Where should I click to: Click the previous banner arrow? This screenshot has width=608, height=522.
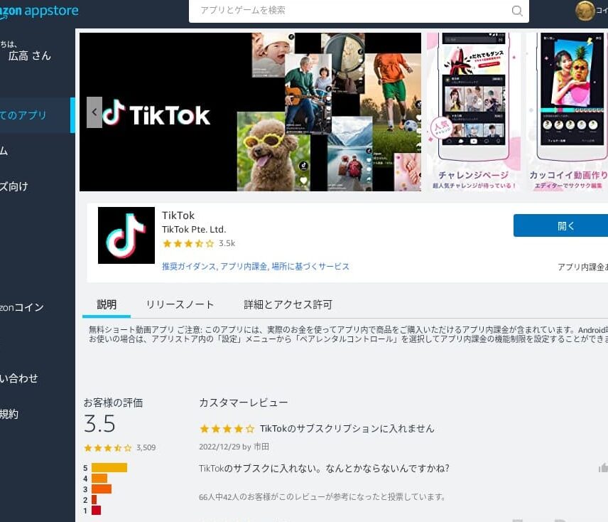[x=94, y=112]
